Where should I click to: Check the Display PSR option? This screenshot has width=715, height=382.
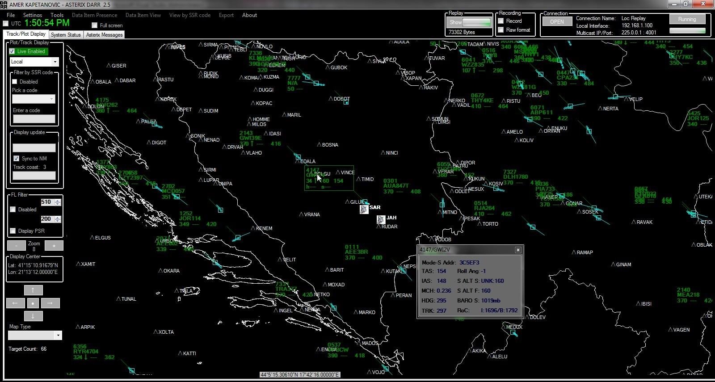[13, 231]
